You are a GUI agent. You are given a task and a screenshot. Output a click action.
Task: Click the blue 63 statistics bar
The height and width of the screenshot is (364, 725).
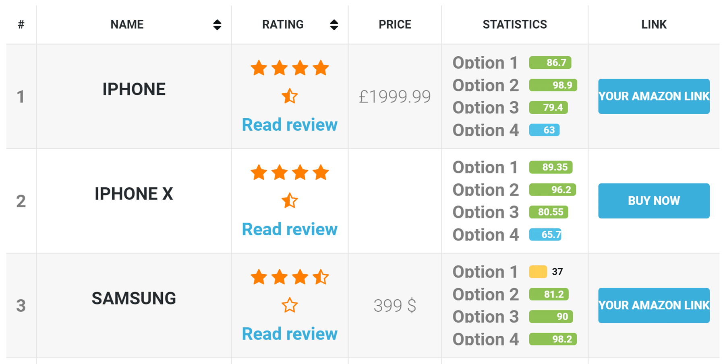click(544, 130)
